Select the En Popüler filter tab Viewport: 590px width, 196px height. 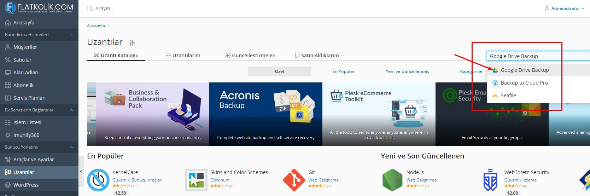pyautogui.click(x=343, y=71)
